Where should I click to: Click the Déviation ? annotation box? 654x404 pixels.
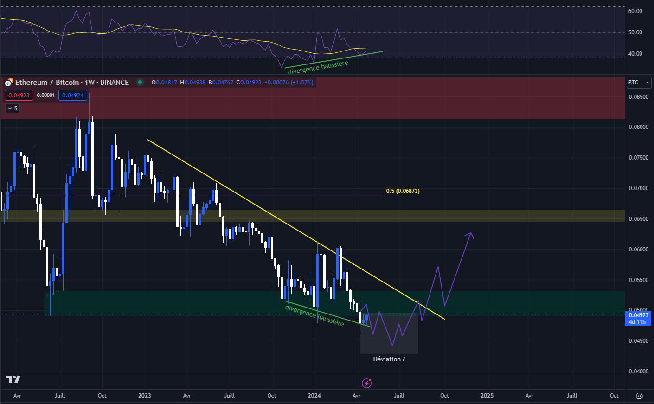pyautogui.click(x=389, y=359)
